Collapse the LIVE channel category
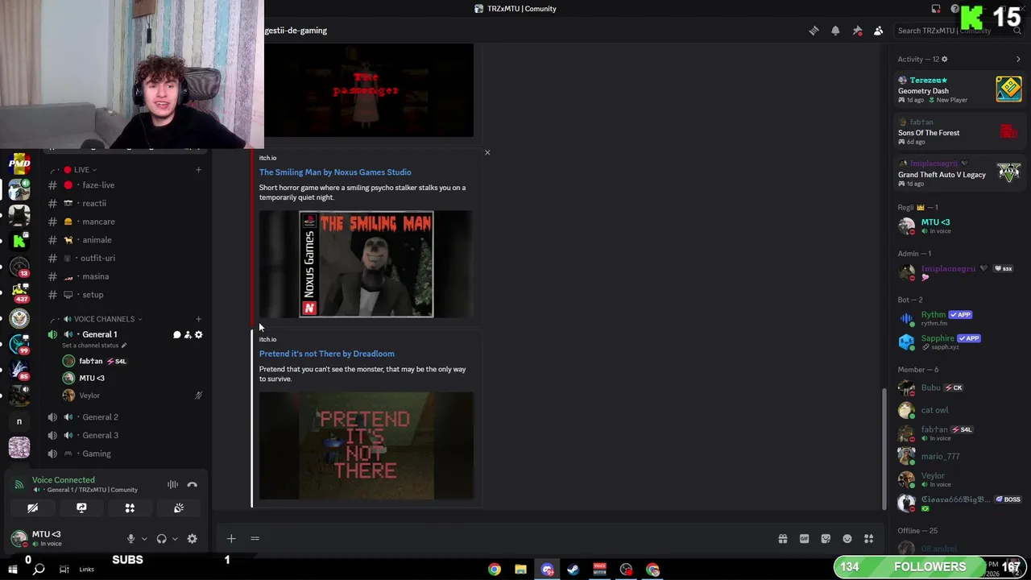 80,170
